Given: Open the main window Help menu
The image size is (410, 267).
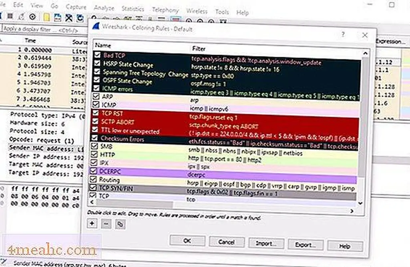Looking at the screenshot, I should click(x=242, y=12).
